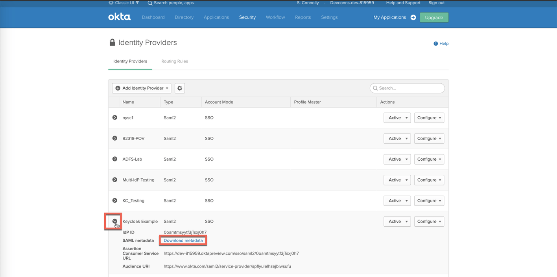This screenshot has height=277, width=557.
Task: Click the Help question-mark icon
Action: 435,44
